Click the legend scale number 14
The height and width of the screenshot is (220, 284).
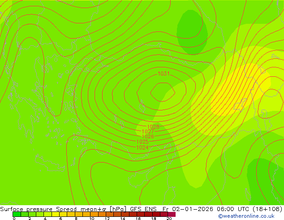[123, 219]
